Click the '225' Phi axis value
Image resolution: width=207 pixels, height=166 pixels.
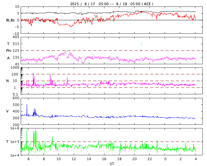16,51
